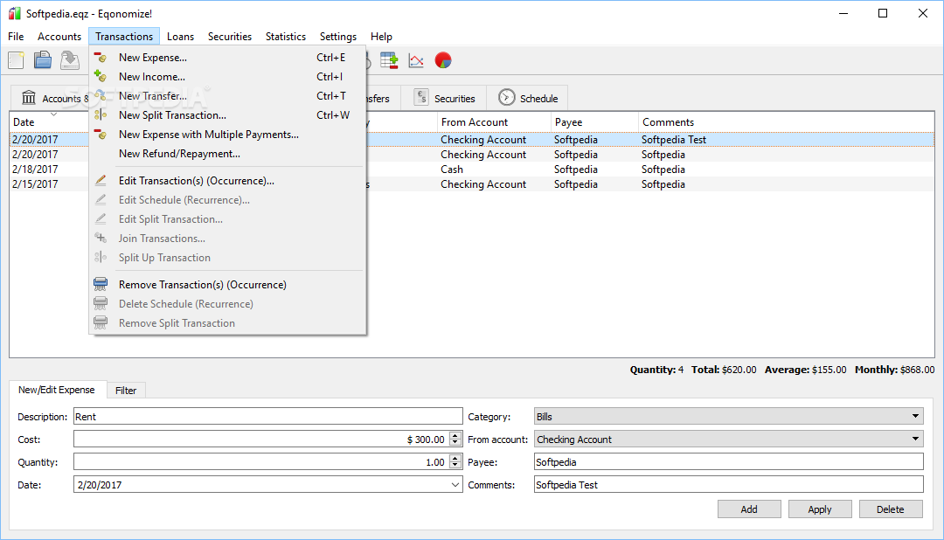Click greyed Delete Schedule (Recurrence) entry
This screenshot has width=944, height=540.
pos(227,304)
